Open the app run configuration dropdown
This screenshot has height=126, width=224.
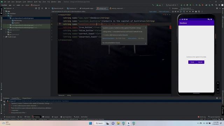[x=160, y=5]
